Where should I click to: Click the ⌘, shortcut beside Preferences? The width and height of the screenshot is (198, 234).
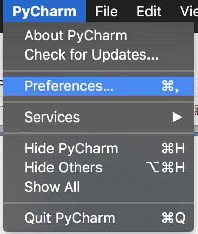click(x=170, y=86)
